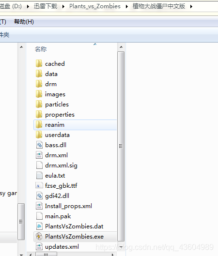Select the file name gdi42.dll
The height and width of the screenshot is (256, 218).
[x=57, y=196]
